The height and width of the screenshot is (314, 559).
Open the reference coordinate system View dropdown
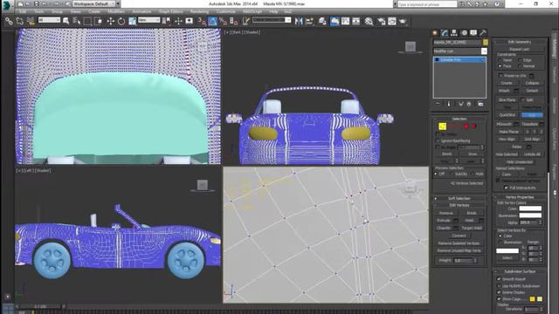(x=148, y=20)
